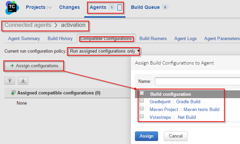
Task: Click the move-to-bottom arrow icon button
Action: pos(23,81)
